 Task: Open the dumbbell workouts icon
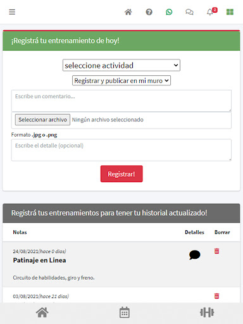[x=207, y=313]
